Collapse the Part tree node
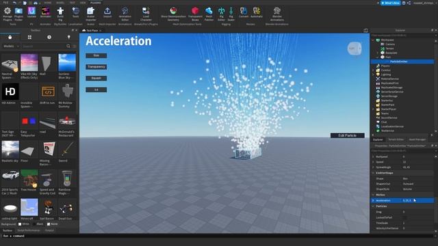This screenshot has width=438, height=246. click(377, 57)
